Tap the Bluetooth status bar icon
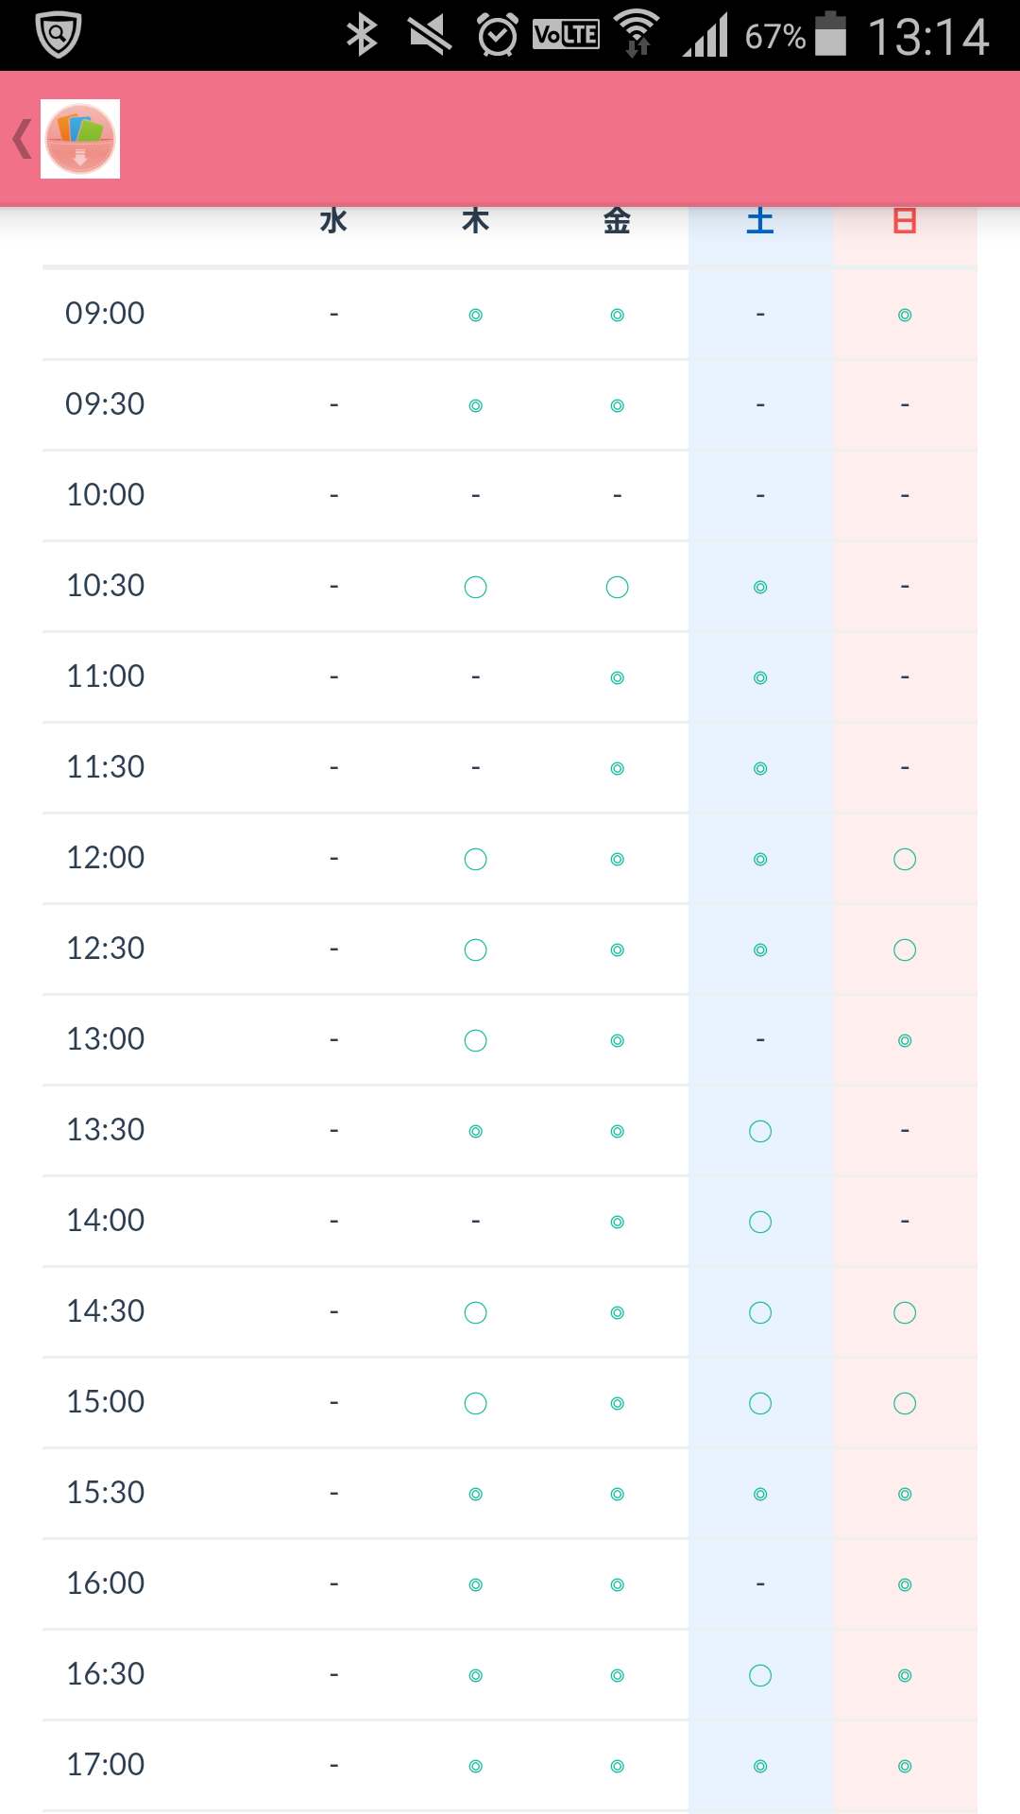 tap(362, 36)
